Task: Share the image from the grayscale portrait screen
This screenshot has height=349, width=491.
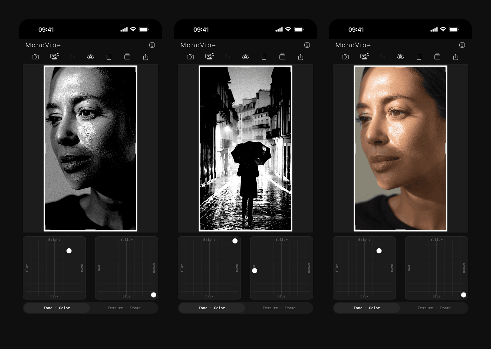Action: click(146, 57)
